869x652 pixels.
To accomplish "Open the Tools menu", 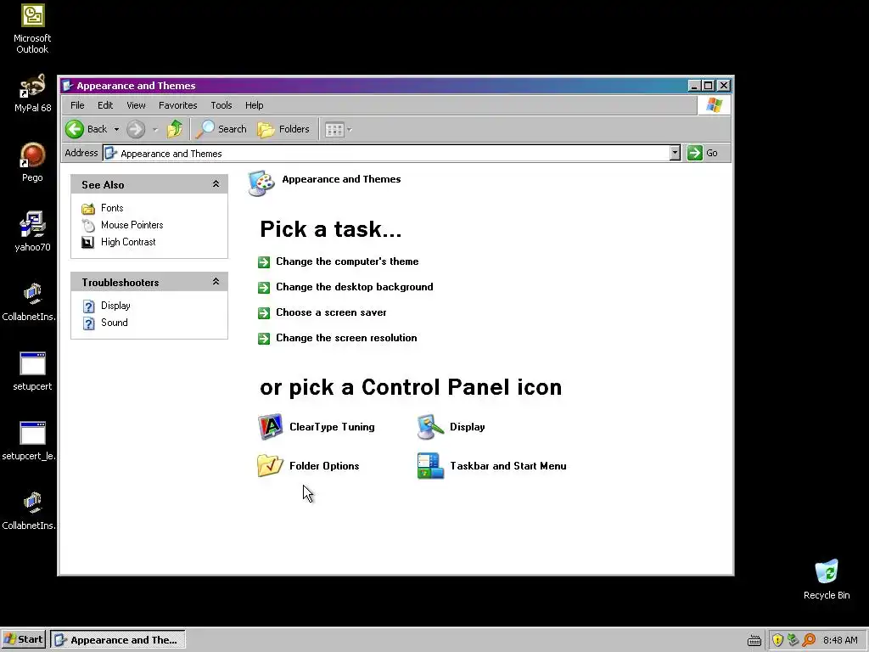I will pos(221,105).
